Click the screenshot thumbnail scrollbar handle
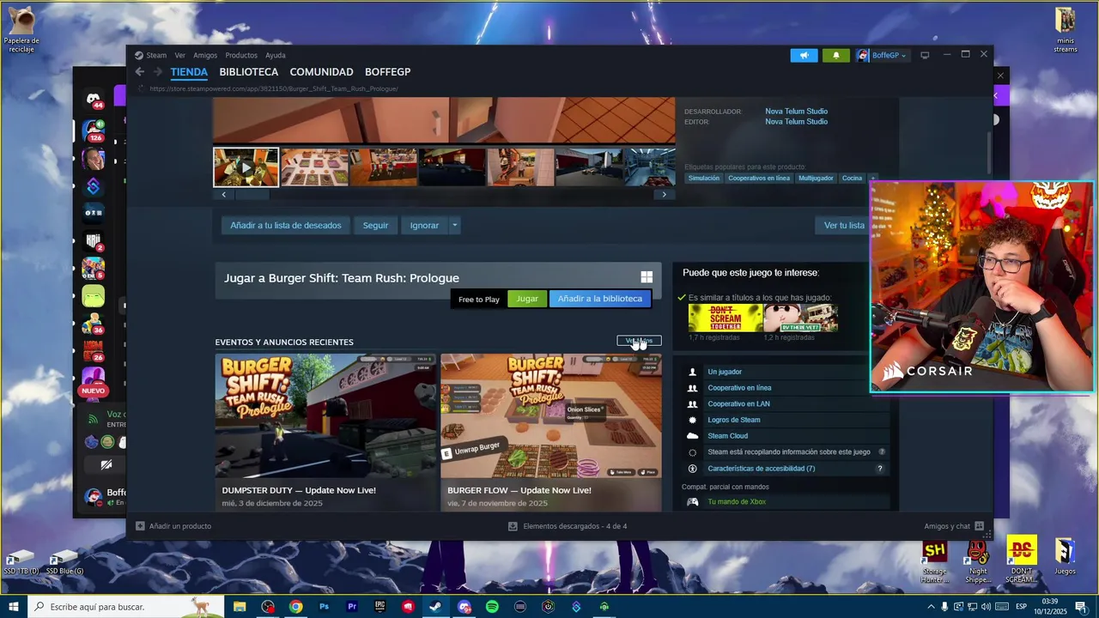Image resolution: width=1099 pixels, height=618 pixels. (253, 195)
